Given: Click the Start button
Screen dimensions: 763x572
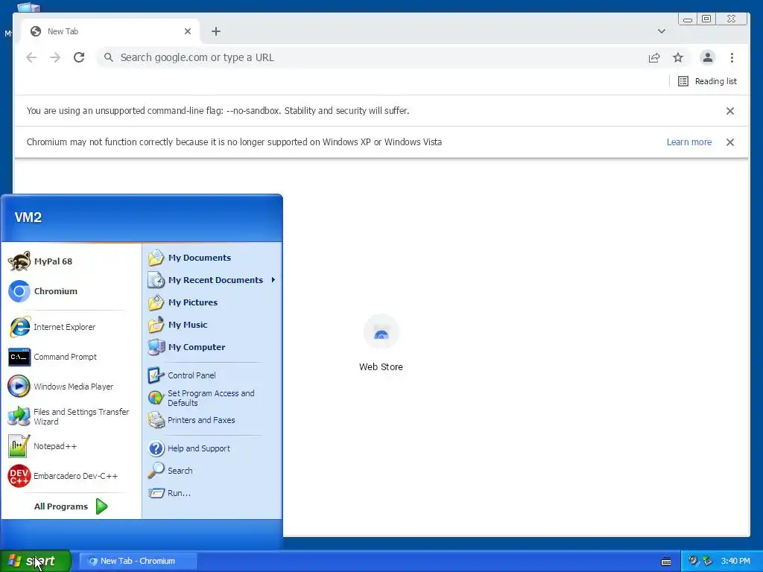Looking at the screenshot, I should [x=35, y=561].
